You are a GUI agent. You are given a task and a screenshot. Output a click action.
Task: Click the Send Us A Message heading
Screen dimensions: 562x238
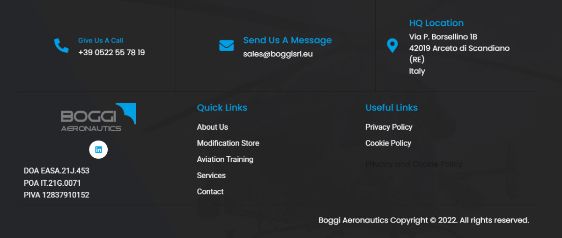[287, 40]
